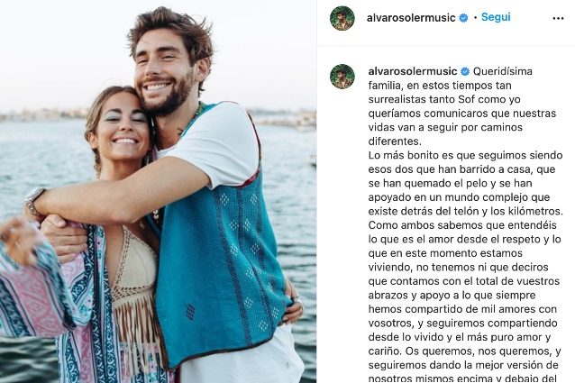Click the header profile avatar of alvarosolermusic
The width and height of the screenshot is (575, 383).
click(342, 18)
